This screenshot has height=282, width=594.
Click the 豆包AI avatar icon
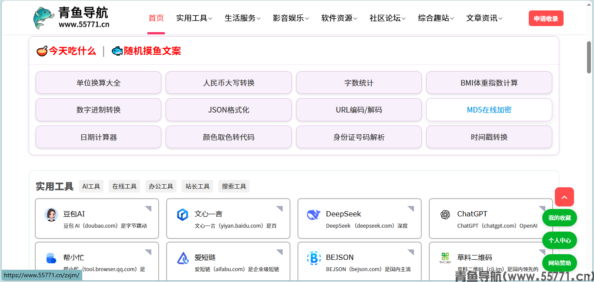(x=51, y=215)
